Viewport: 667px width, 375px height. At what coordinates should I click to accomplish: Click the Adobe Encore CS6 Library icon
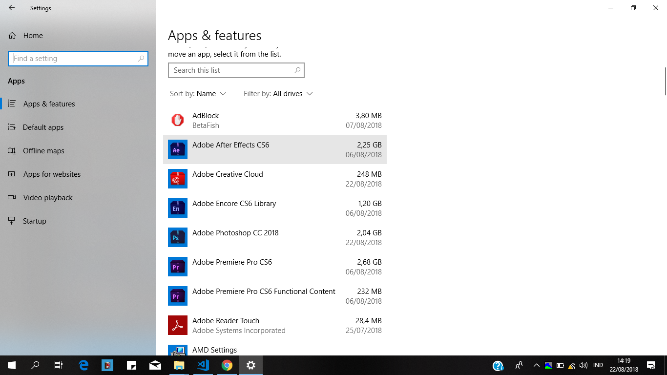(x=178, y=208)
